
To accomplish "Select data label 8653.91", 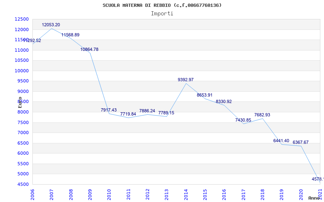I will pyautogui.click(x=205, y=95).
